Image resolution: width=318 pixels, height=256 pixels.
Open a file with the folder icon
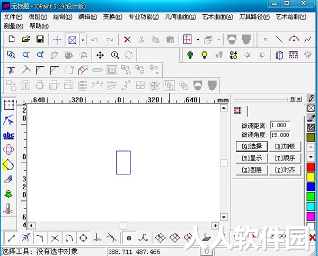(26, 39)
